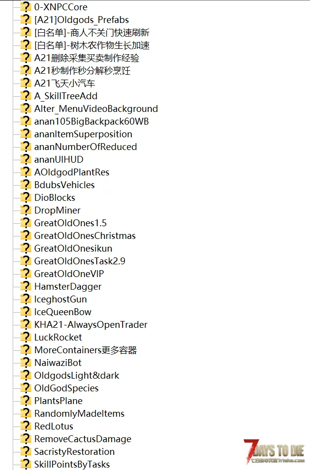Select the MoreContainers更多容器 item
Screen dimensions: 310x470
85,350
